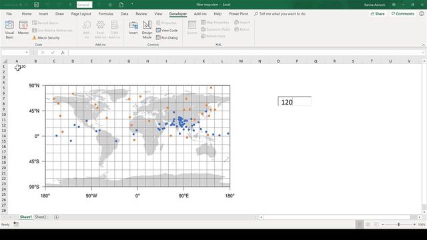
Task: Open Excel Add-ins manager
Action: pos(100,29)
